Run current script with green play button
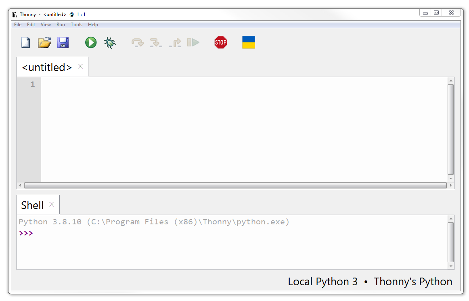This screenshot has height=301, width=469. (x=91, y=42)
